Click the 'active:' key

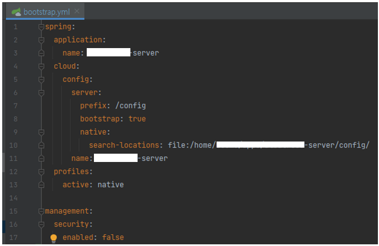[77, 185]
